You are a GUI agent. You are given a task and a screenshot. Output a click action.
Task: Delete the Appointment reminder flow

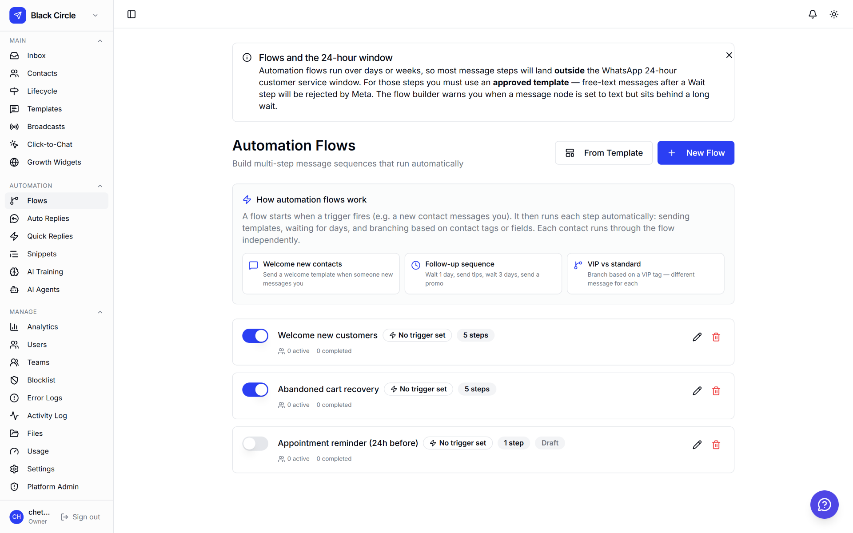(x=716, y=445)
